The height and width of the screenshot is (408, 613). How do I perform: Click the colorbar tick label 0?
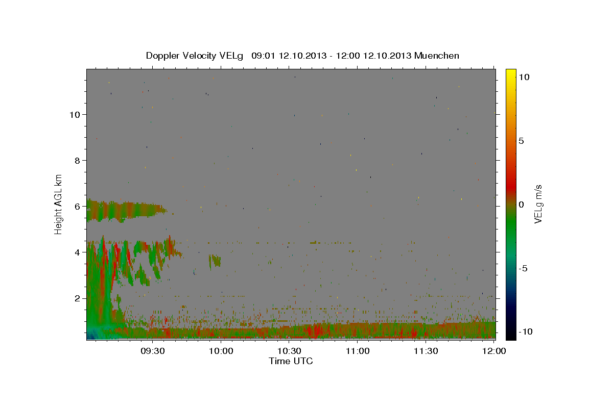522,205
